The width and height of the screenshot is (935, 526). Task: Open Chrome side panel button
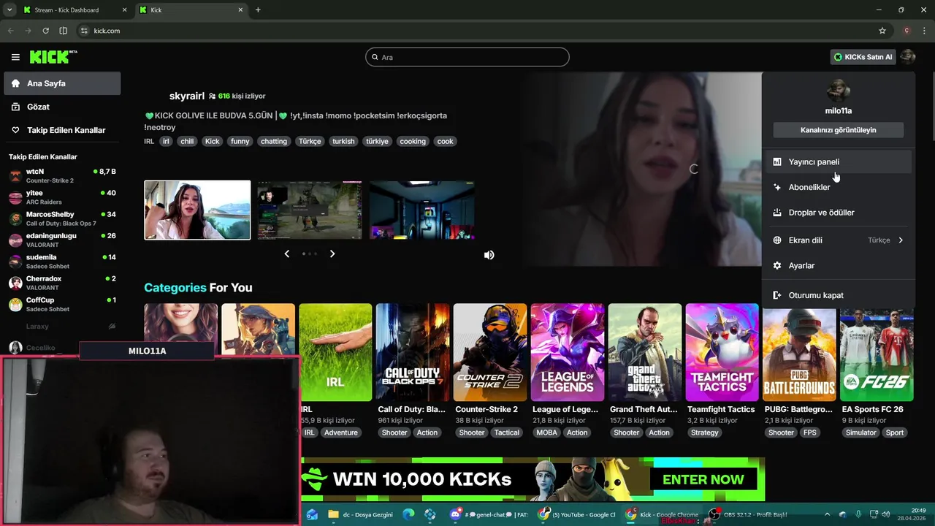63,31
